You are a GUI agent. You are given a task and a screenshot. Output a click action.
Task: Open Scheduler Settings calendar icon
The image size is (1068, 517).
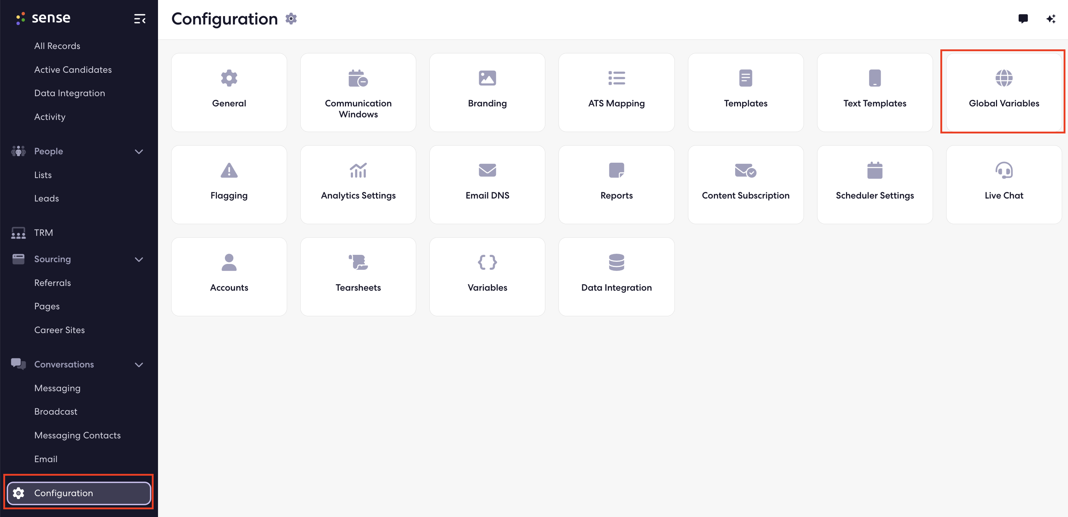[875, 170]
